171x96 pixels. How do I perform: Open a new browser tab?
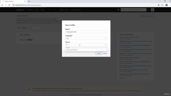pos(29,1)
